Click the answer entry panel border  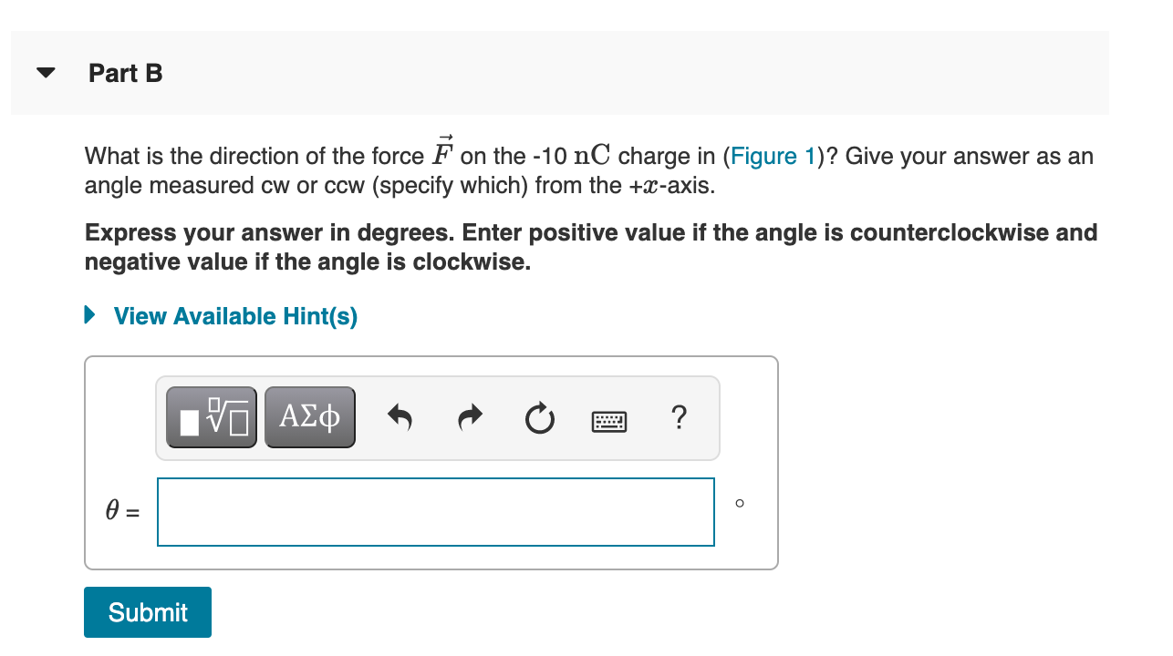click(431, 358)
